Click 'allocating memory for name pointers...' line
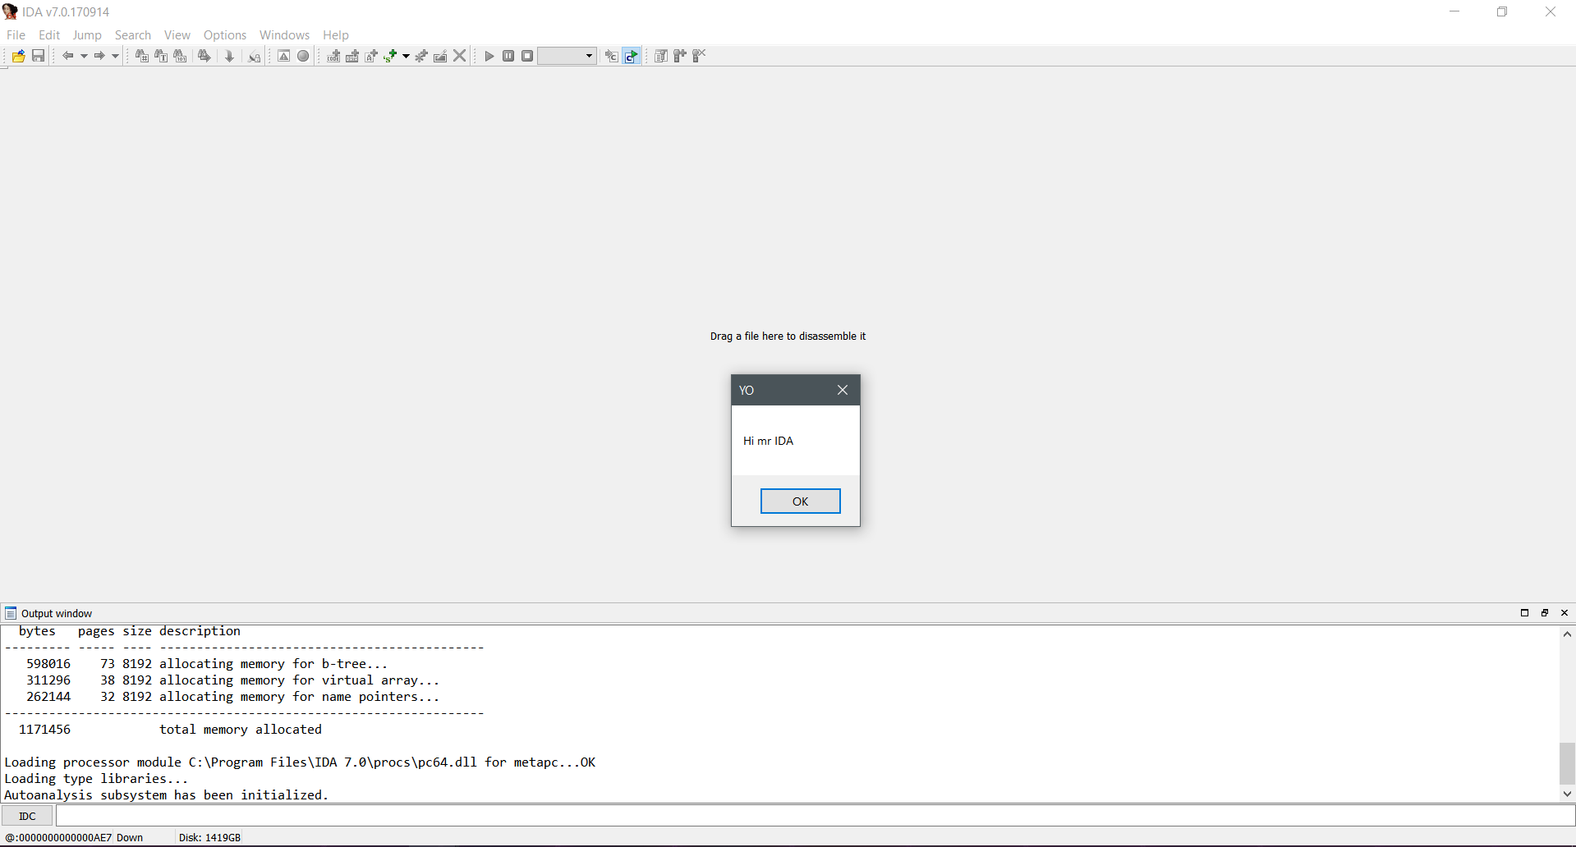Viewport: 1576px width, 847px height. tap(300, 697)
